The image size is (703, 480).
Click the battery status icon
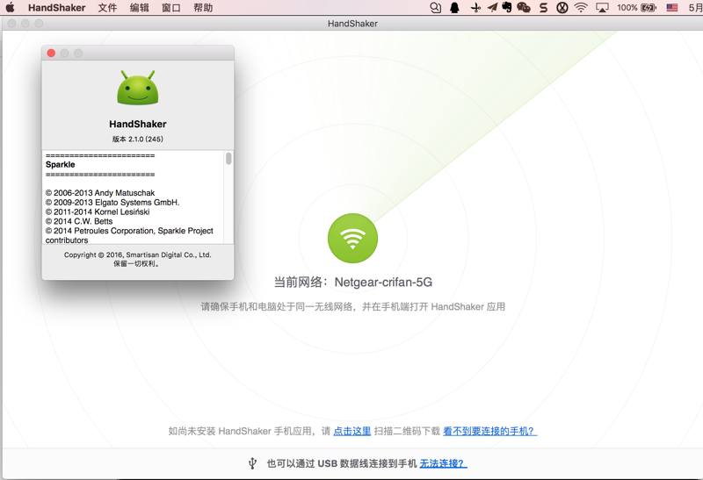tap(649, 8)
